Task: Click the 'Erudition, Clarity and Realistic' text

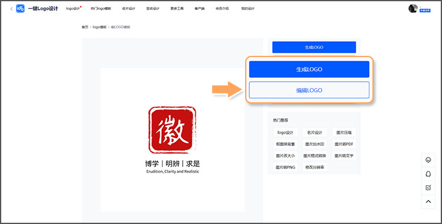Action: pos(173,172)
